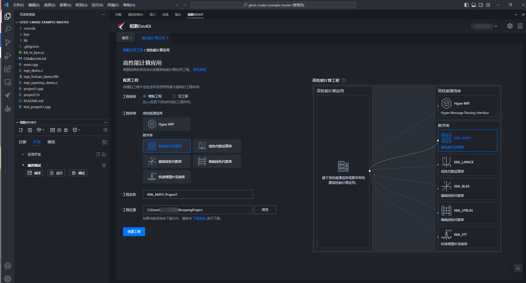
Task: Toggle the 快速傅里叶变换库 sample option
Action: tap(167, 177)
